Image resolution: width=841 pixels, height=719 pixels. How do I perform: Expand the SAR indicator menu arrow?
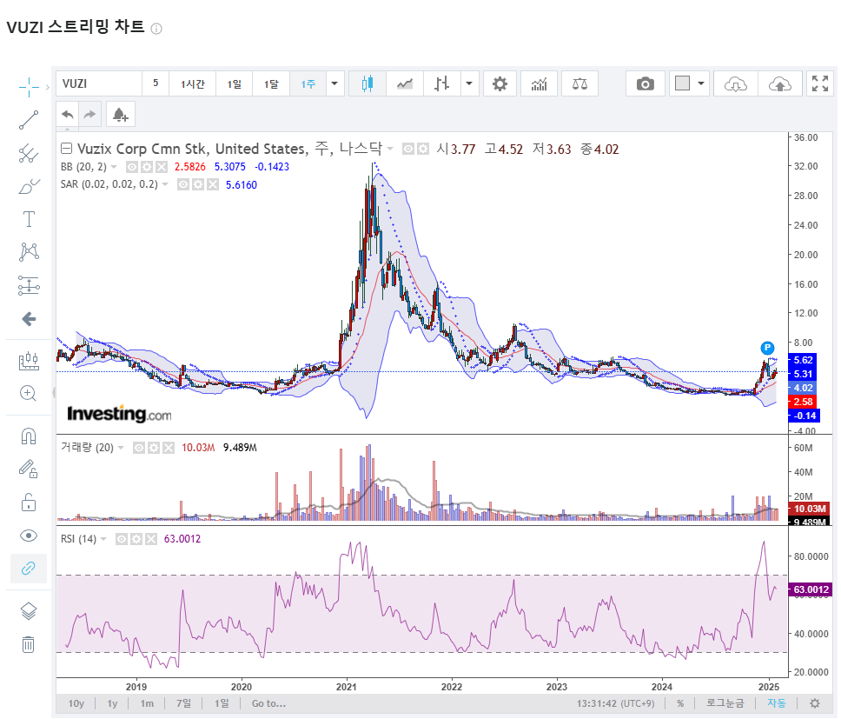pos(165,184)
